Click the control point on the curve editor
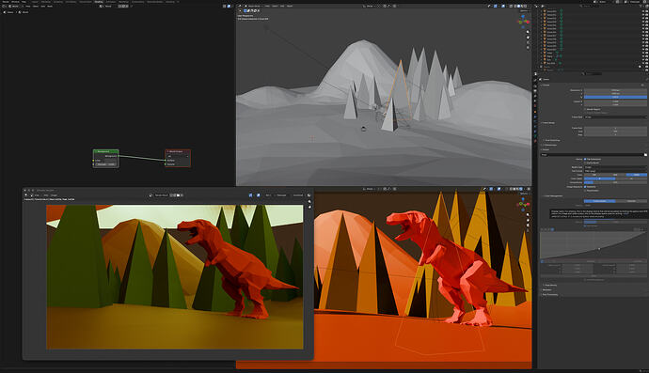Screen dimensions: 649x373 click(x=599, y=249)
